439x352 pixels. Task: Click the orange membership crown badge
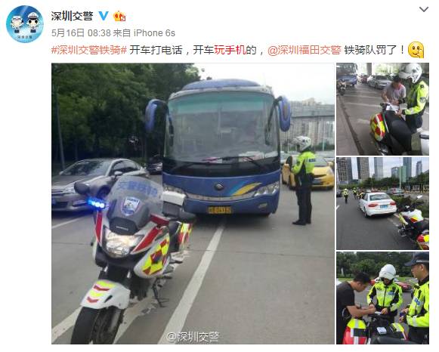[119, 16]
